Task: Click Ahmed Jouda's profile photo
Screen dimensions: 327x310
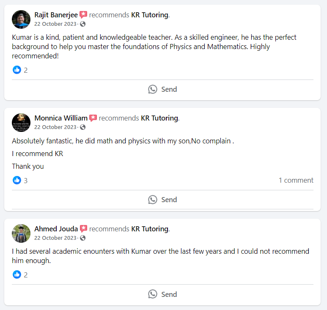Action: pyautogui.click(x=21, y=233)
